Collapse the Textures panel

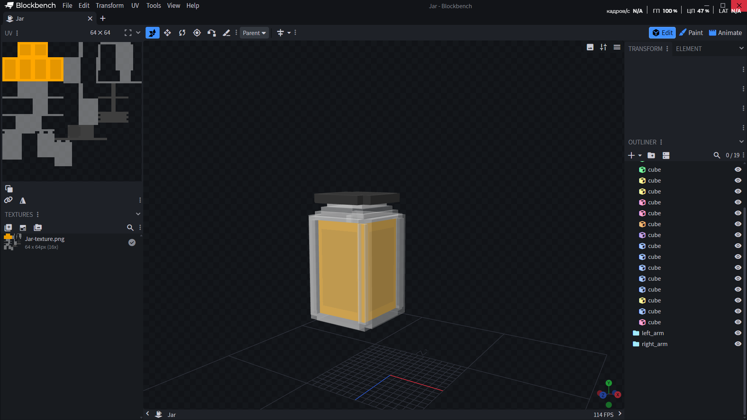(x=138, y=214)
